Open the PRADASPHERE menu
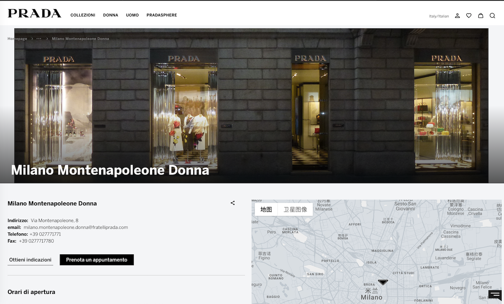504x304 pixels. [162, 15]
